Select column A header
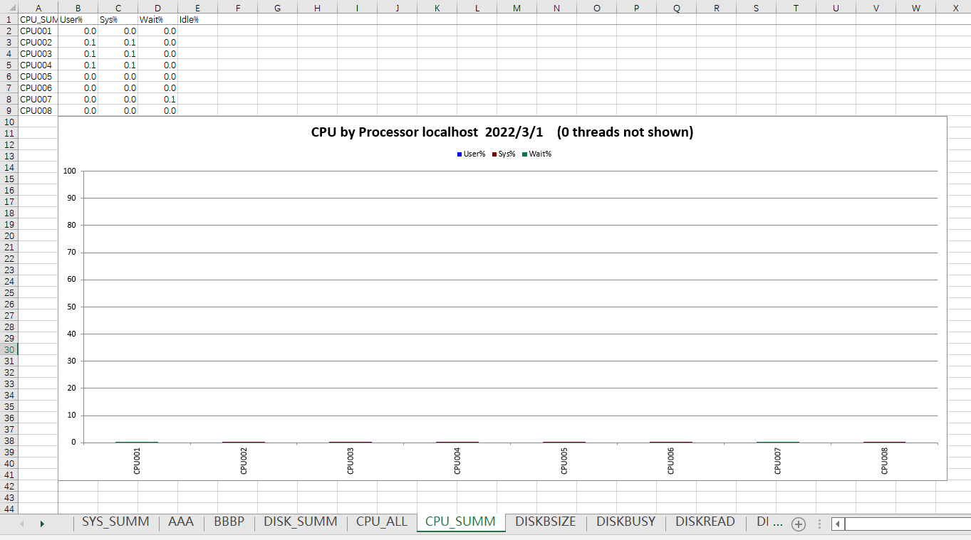971x540 pixels. coord(38,8)
